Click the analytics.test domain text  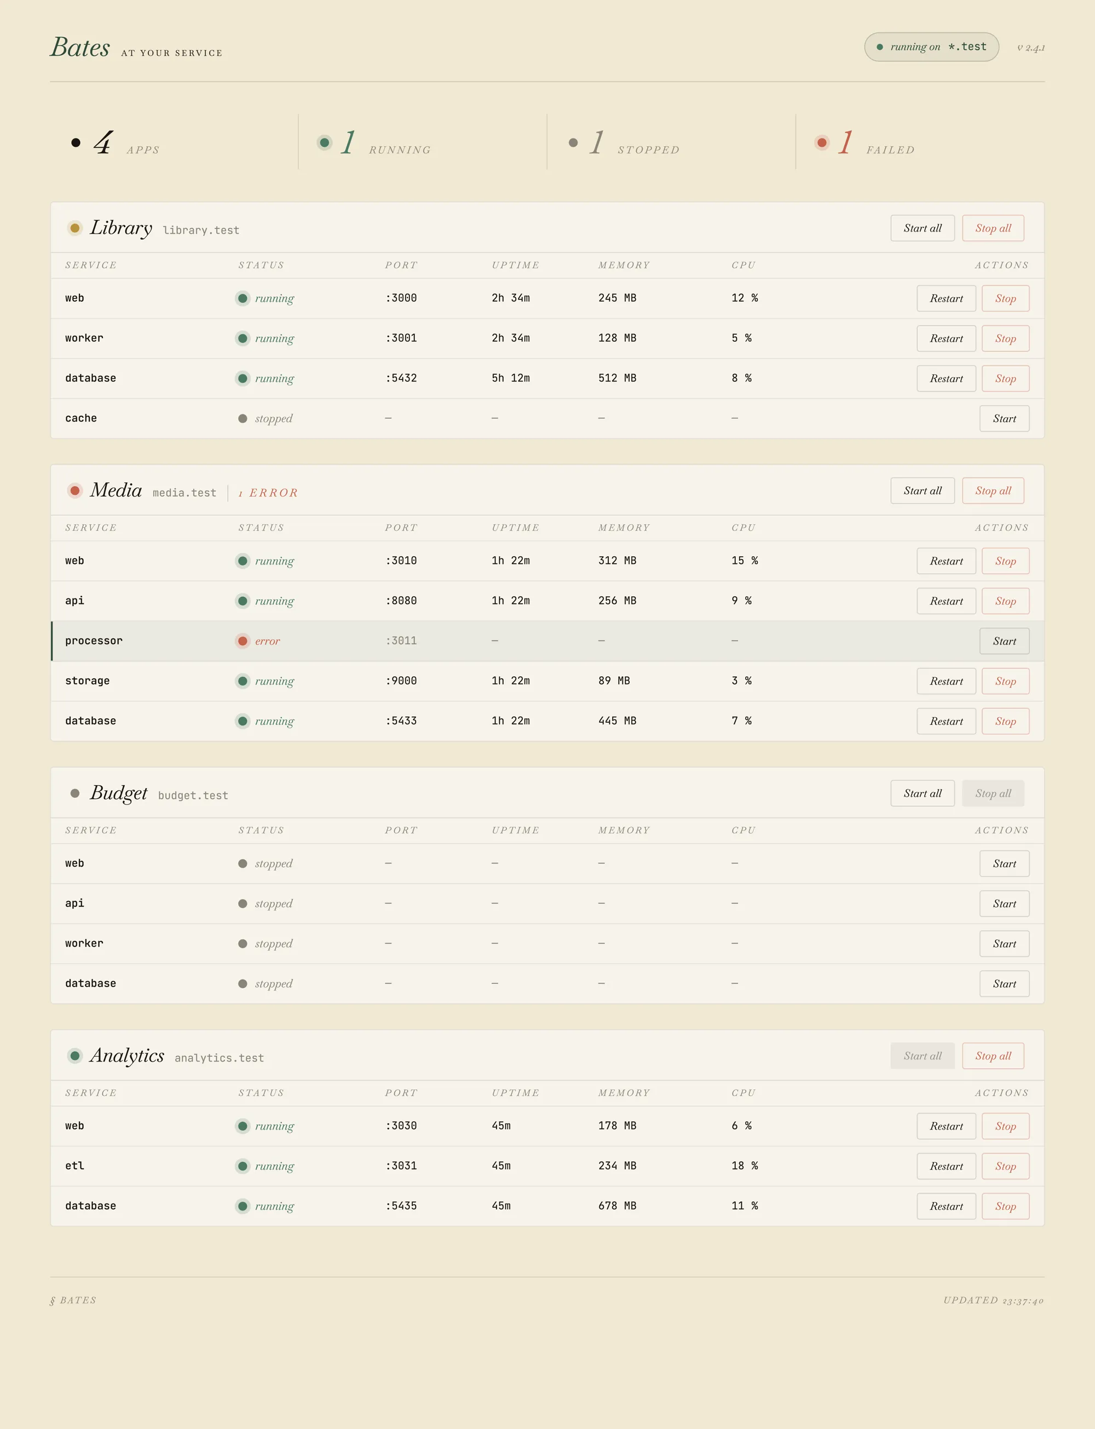click(x=219, y=1058)
